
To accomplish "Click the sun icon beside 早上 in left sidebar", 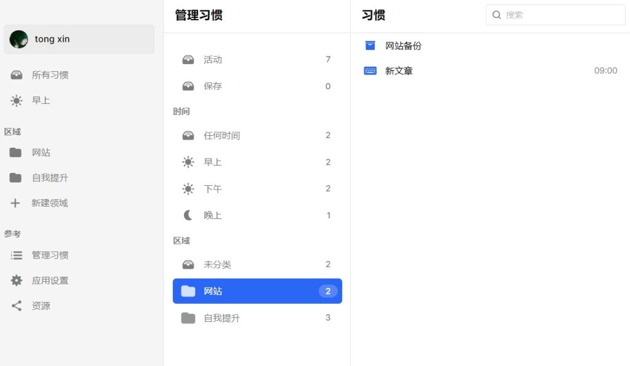I will (17, 100).
